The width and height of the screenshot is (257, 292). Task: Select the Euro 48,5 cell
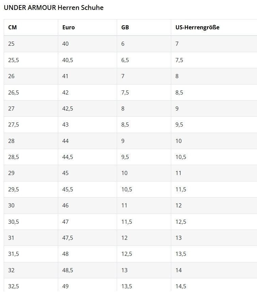[x=68, y=270]
